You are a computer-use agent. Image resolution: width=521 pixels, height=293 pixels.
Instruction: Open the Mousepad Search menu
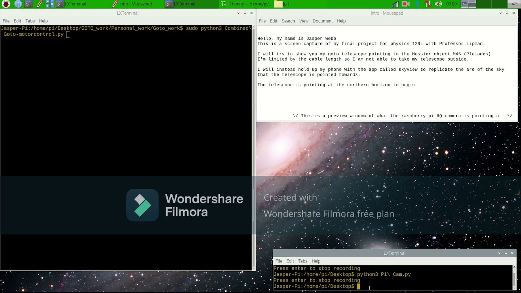(x=288, y=21)
